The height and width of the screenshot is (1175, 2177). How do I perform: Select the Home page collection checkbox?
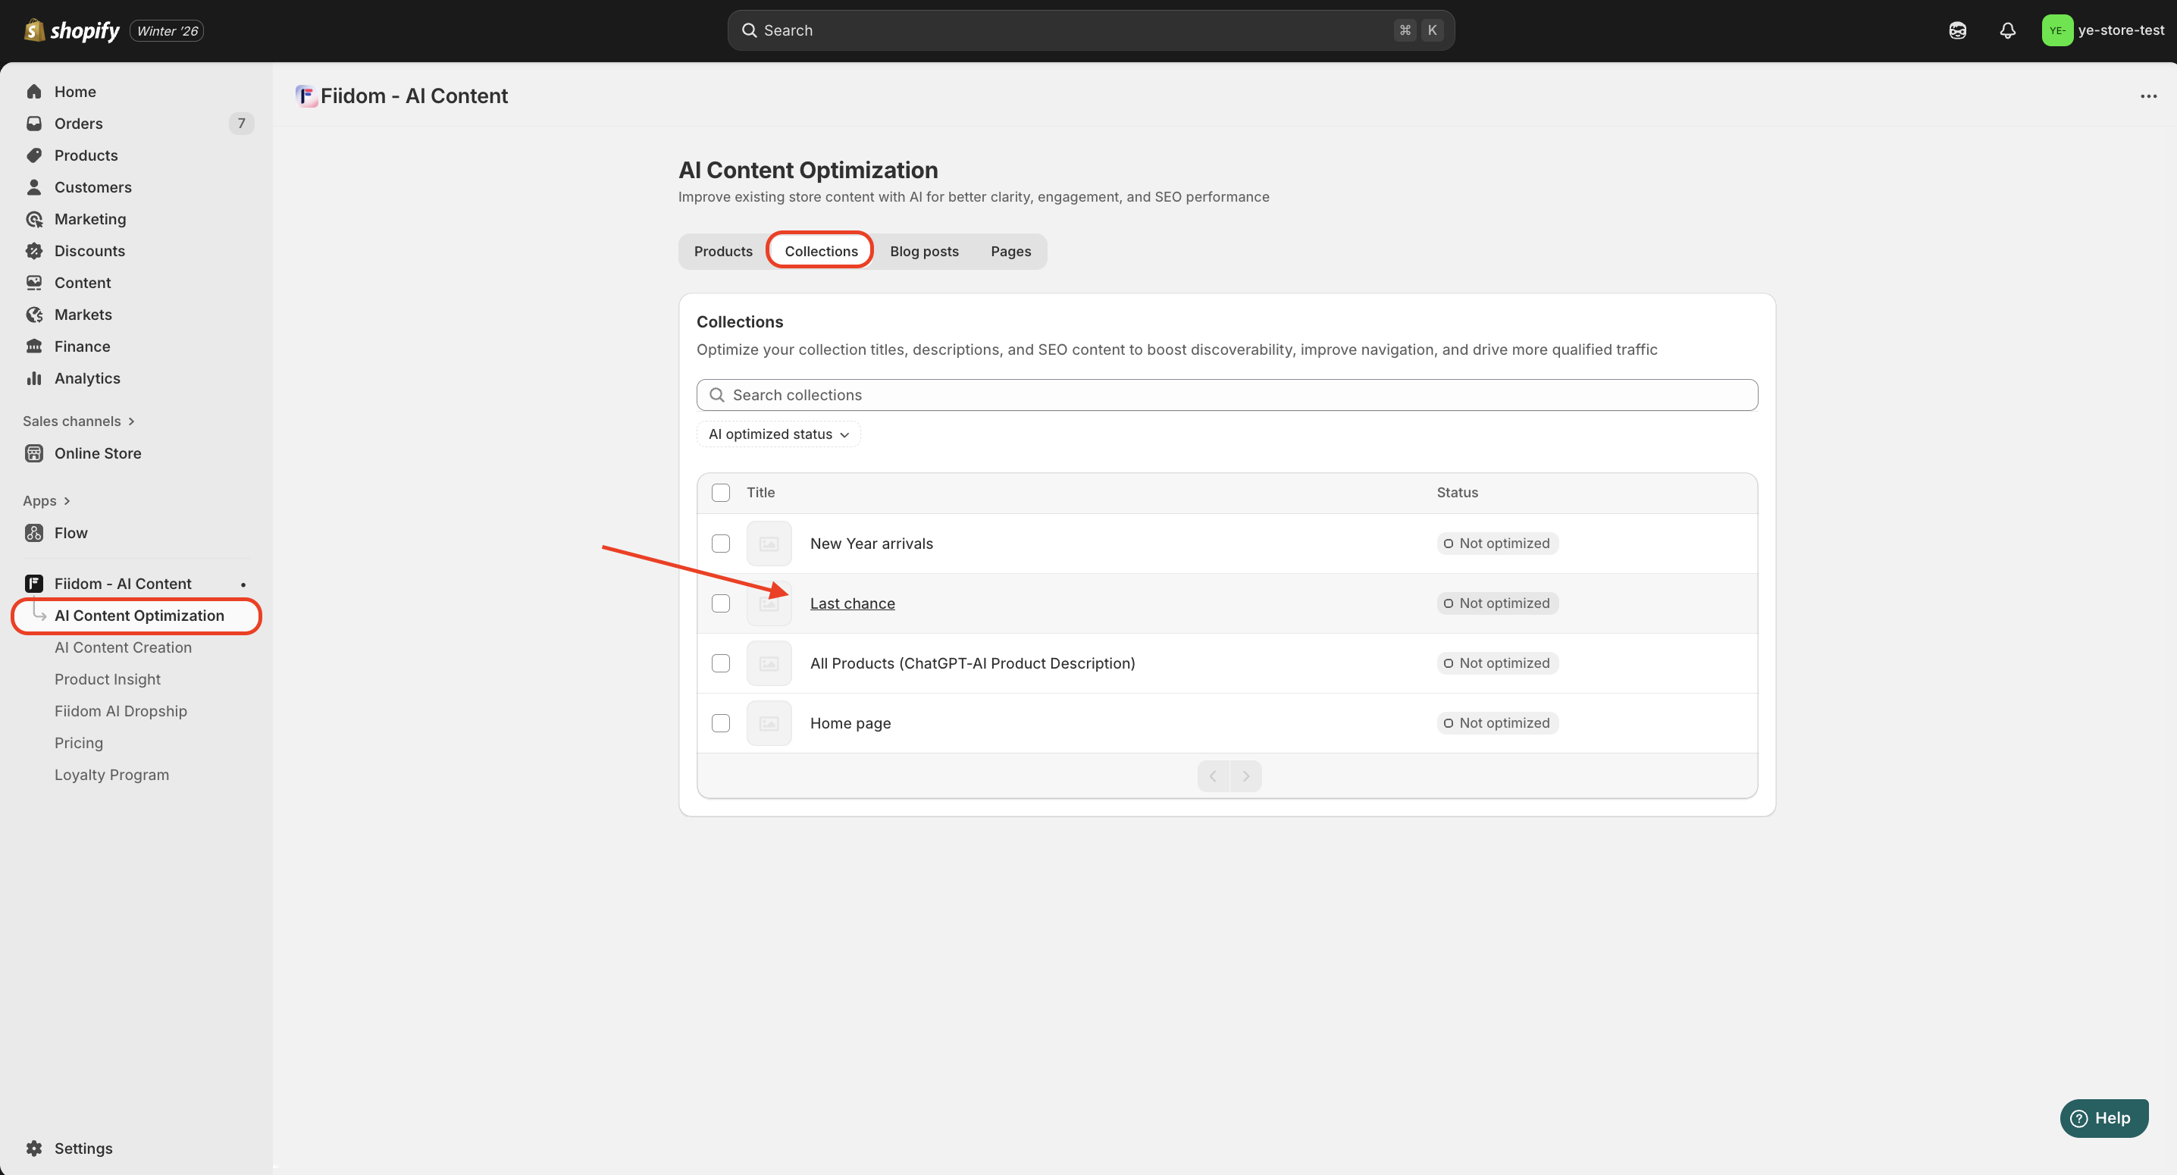720,722
